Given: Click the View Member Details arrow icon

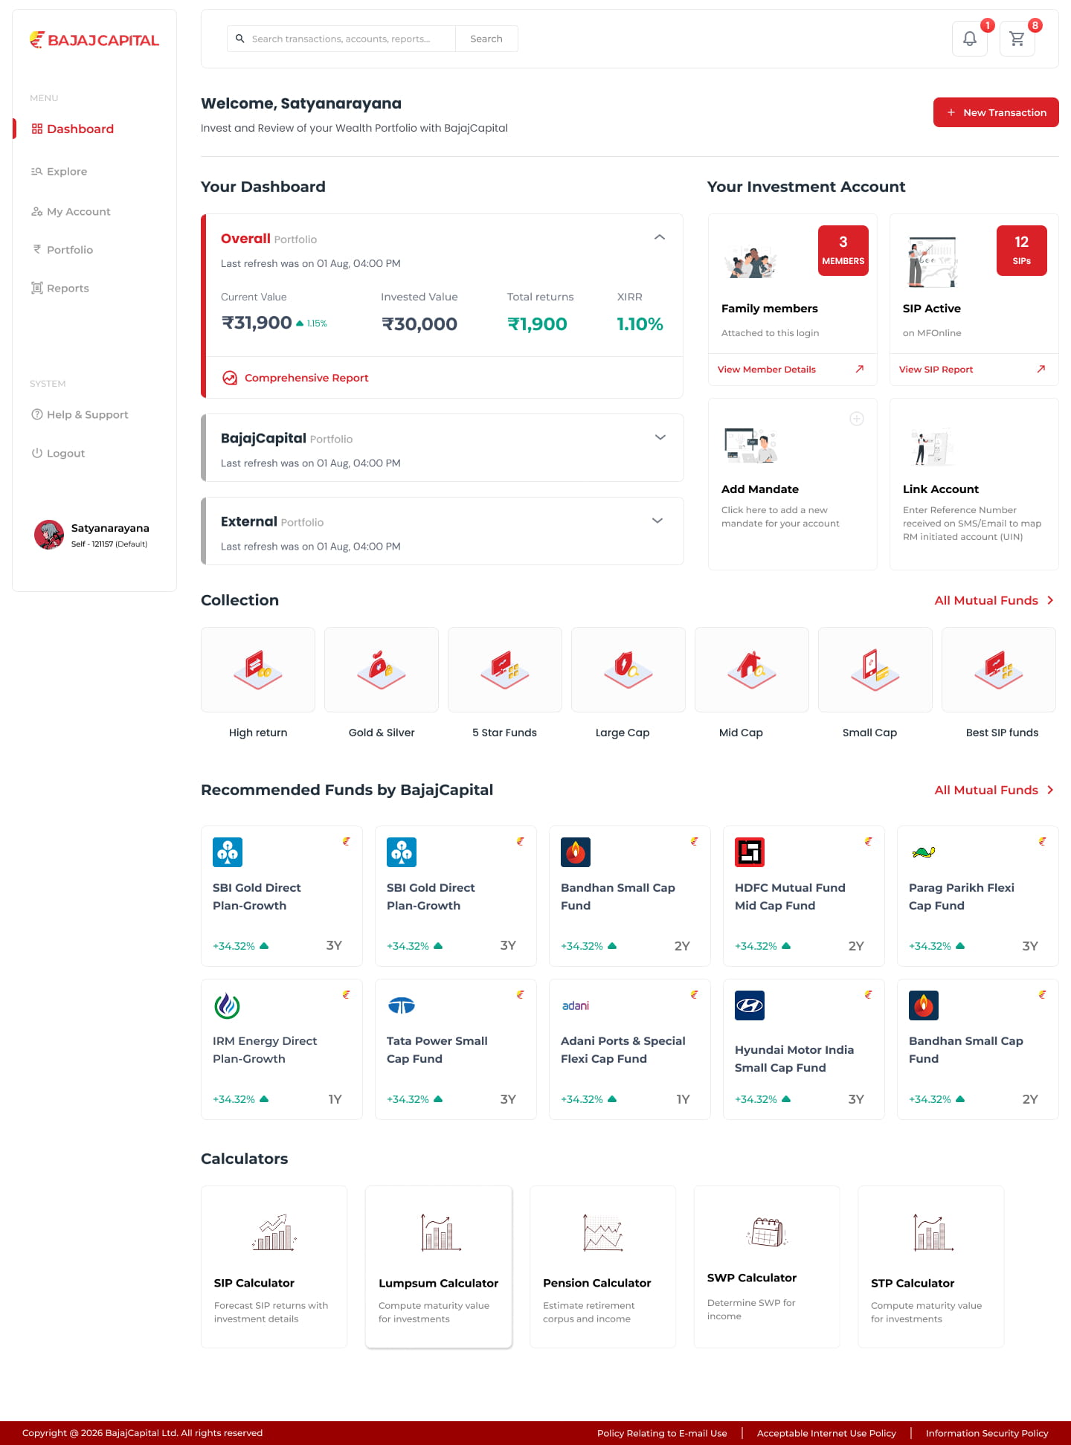Looking at the screenshot, I should 860,369.
